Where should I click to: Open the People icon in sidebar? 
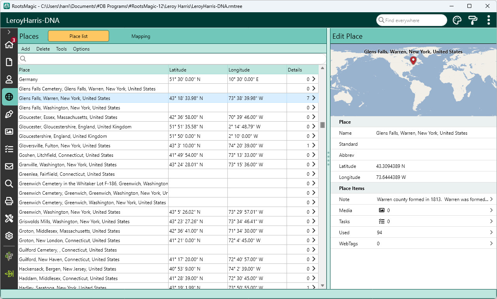(x=9, y=79)
